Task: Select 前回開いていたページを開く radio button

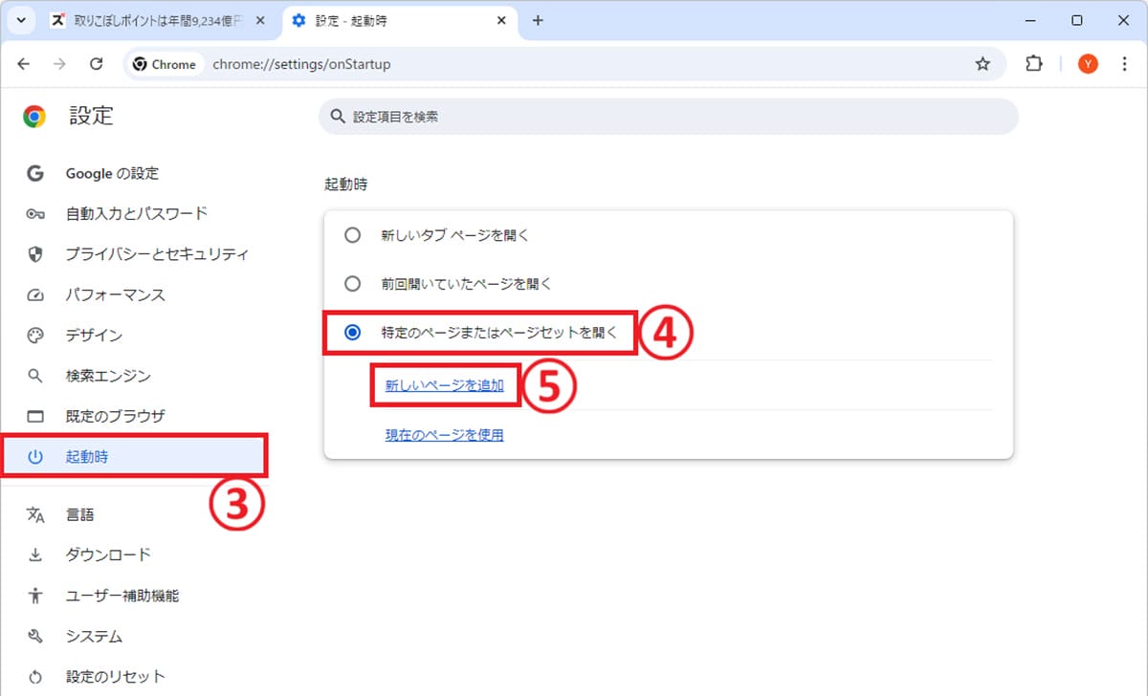Action: click(353, 284)
